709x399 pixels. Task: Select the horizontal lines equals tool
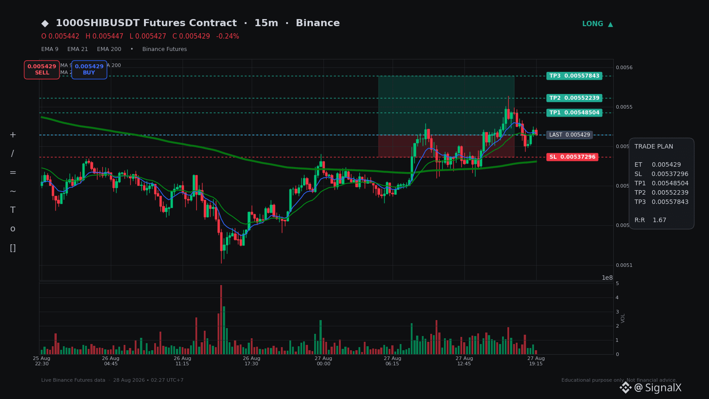[x=13, y=172]
